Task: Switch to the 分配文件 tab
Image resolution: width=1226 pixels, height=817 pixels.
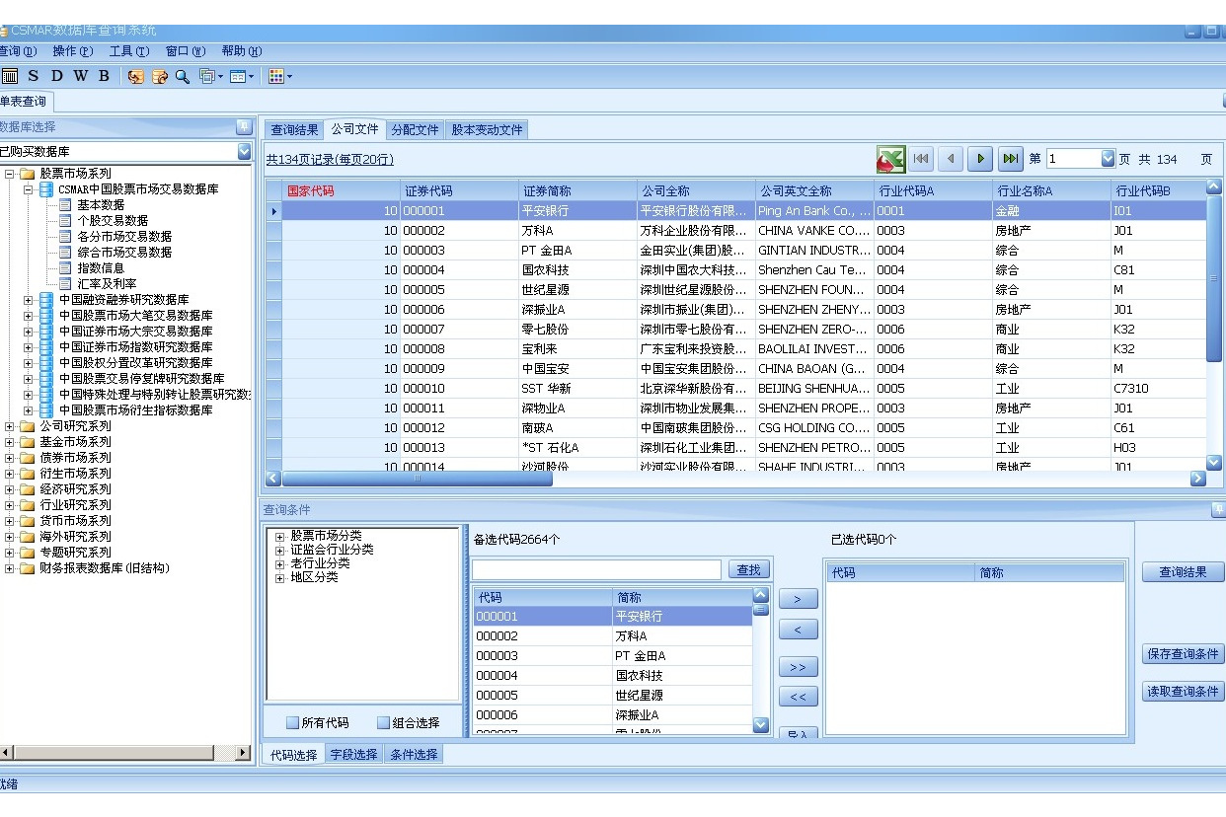Action: [416, 129]
